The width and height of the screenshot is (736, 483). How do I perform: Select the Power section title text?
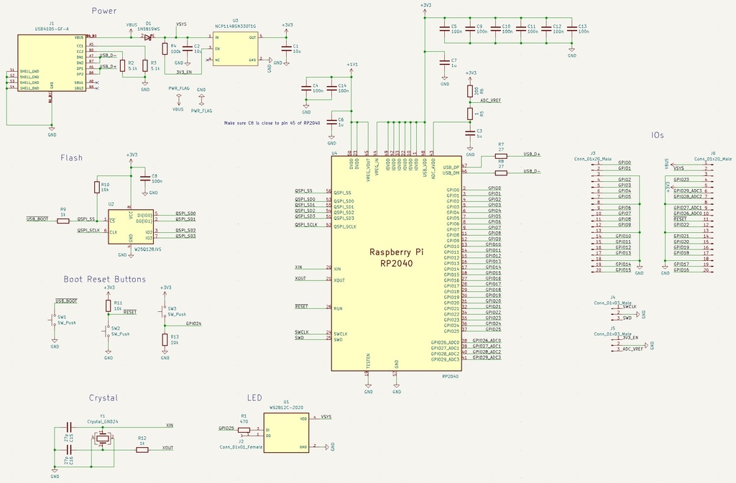pos(104,11)
